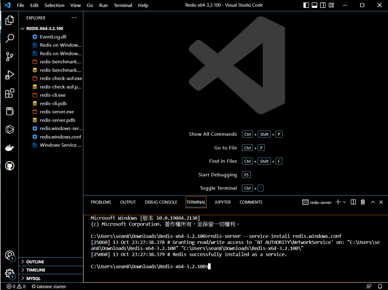Switch to the PROBLEMS tab
388x290 pixels.
click(101, 202)
